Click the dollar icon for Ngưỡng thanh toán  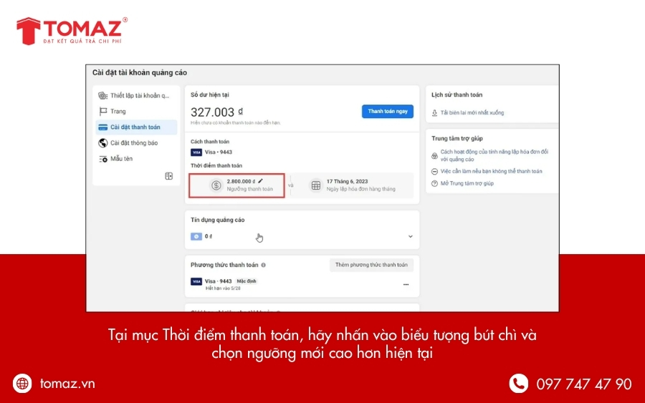tap(216, 185)
